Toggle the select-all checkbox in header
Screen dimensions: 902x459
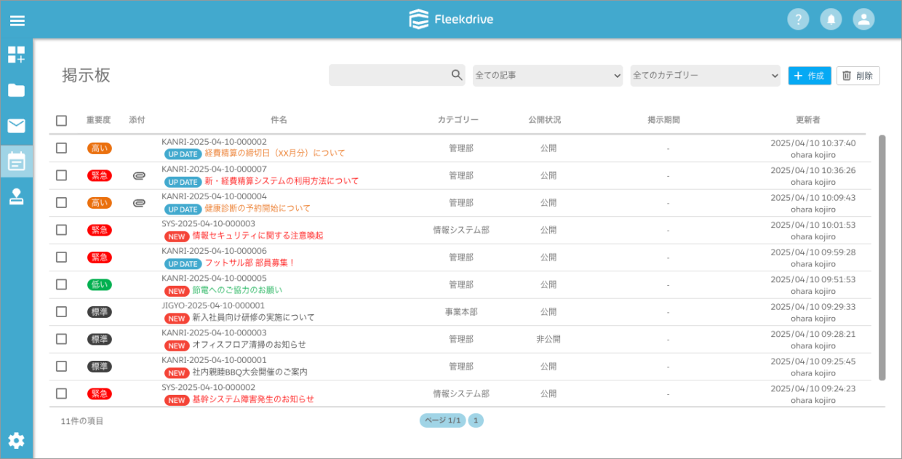pyautogui.click(x=61, y=121)
